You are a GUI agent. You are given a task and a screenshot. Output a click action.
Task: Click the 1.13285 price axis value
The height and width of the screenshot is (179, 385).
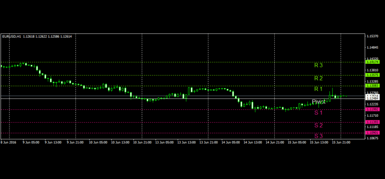pyautogui.click(x=372, y=81)
